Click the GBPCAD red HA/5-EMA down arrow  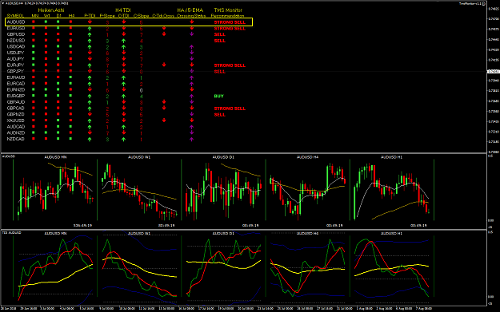(192, 109)
